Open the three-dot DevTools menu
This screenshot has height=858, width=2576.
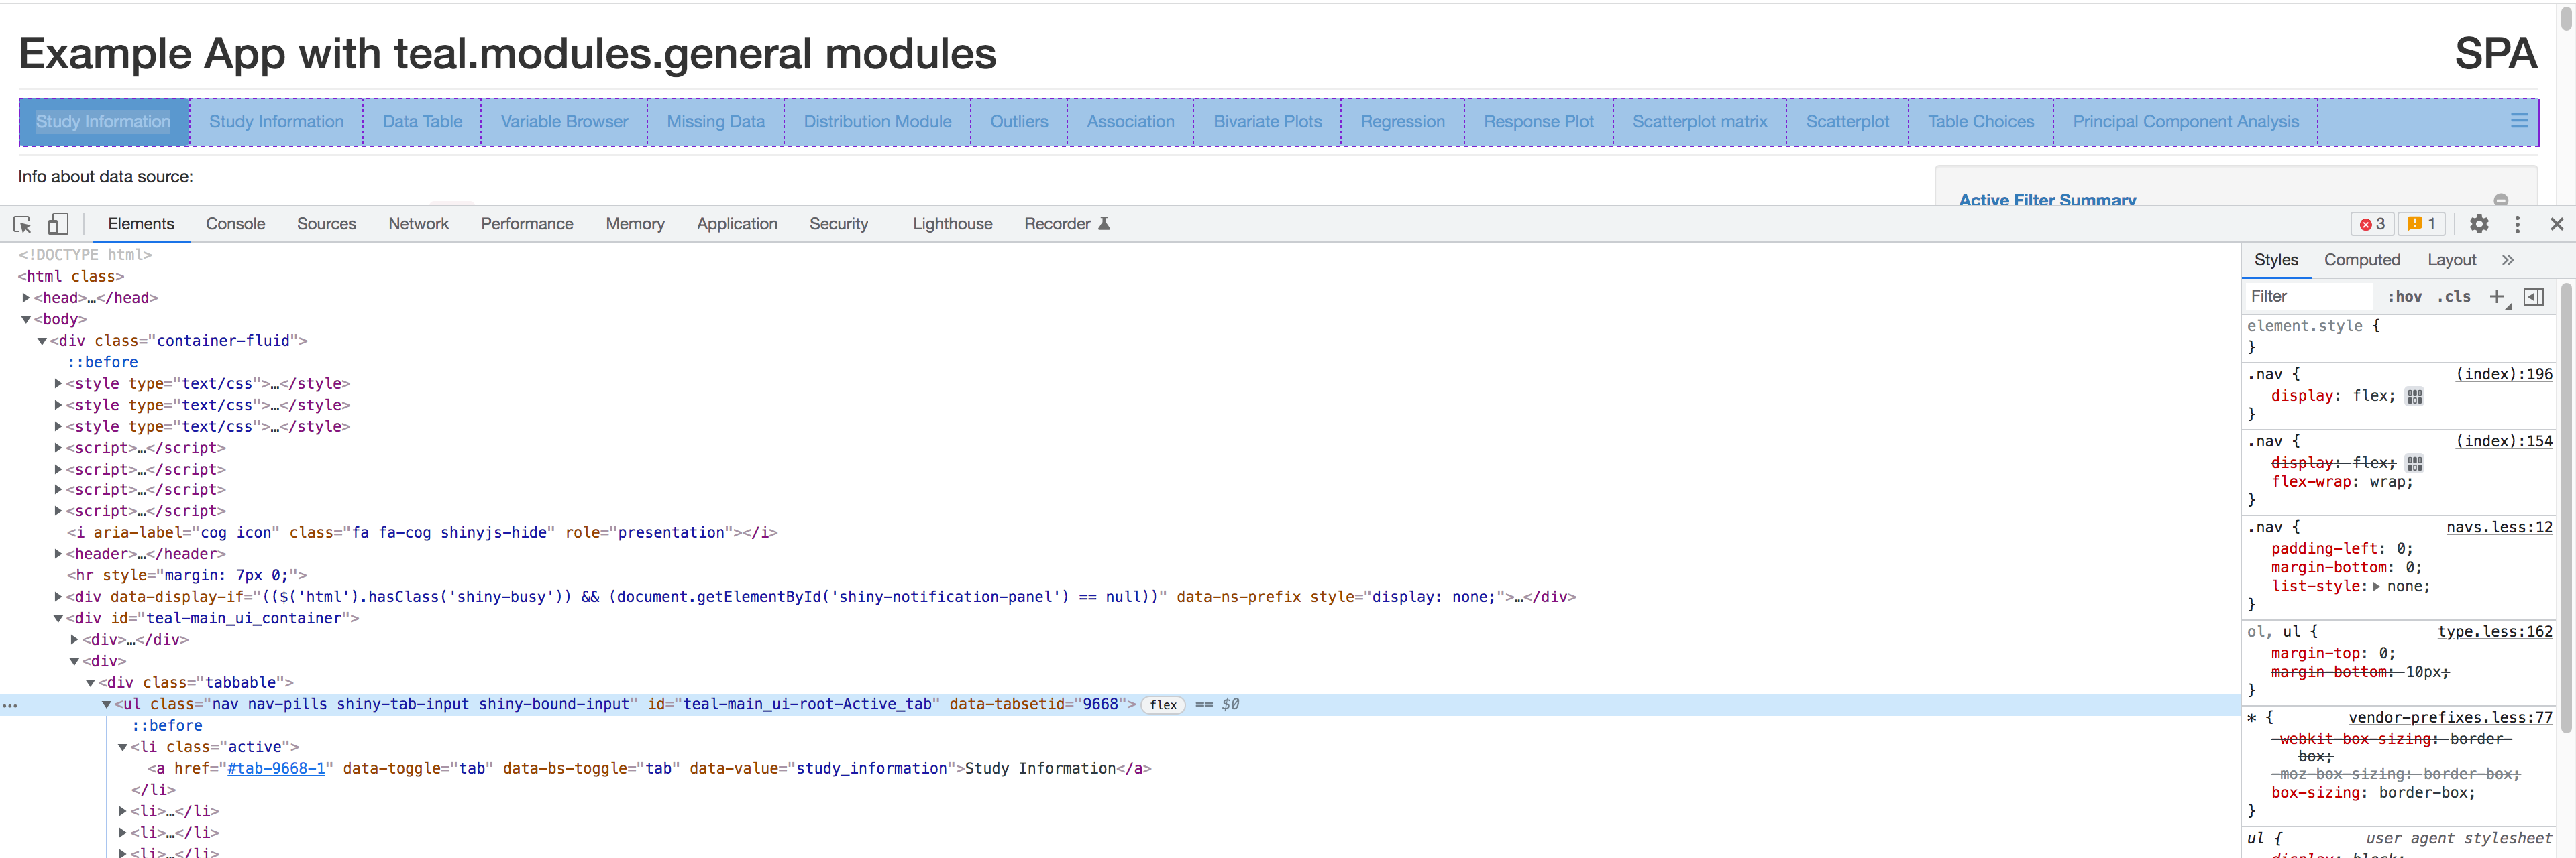coord(2518,224)
